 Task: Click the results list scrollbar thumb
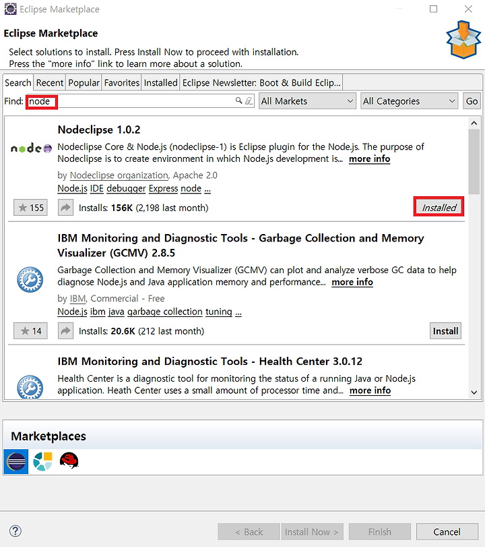pyautogui.click(x=474, y=161)
